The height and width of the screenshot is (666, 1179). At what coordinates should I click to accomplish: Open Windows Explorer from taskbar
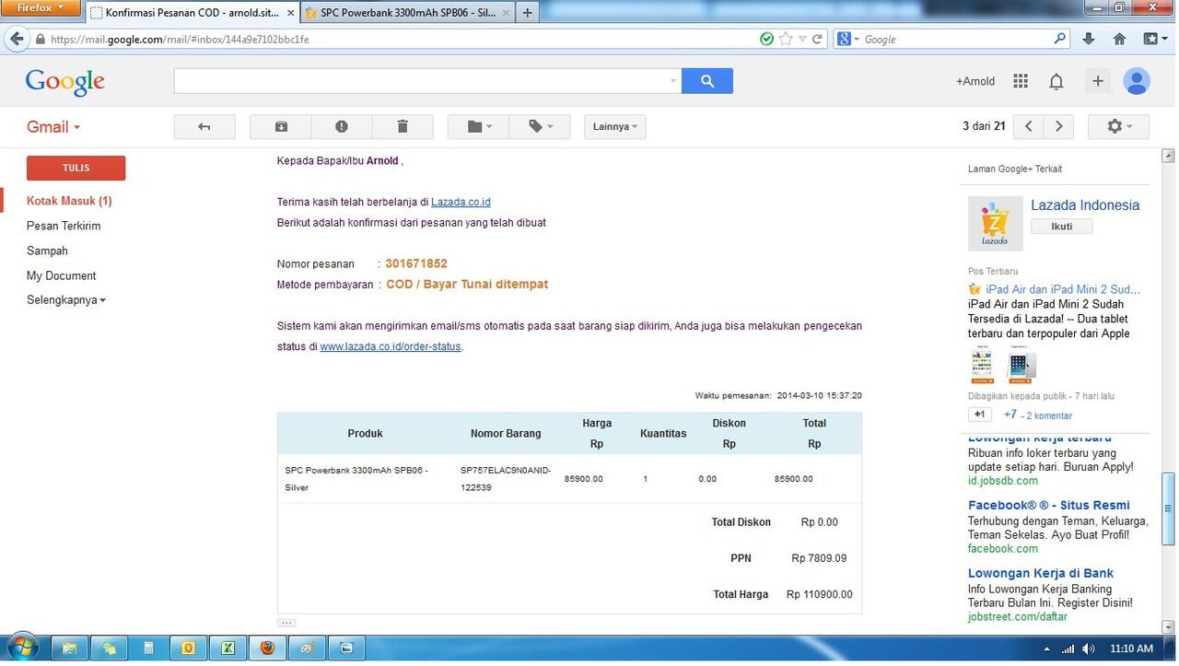pyautogui.click(x=69, y=648)
